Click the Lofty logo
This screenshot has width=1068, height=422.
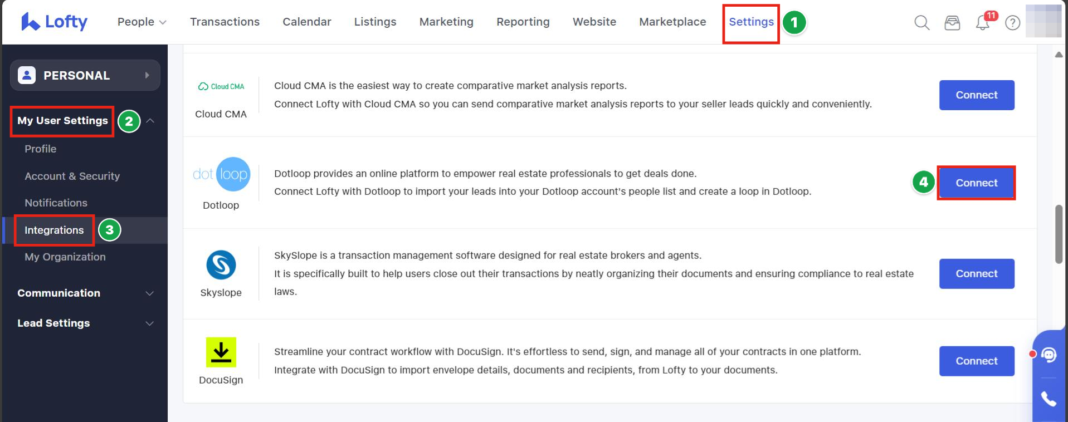pyautogui.click(x=54, y=22)
